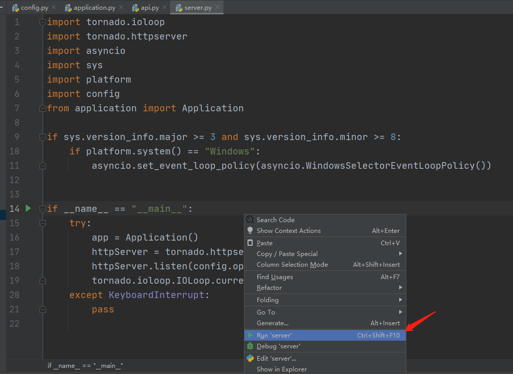Image resolution: width=513 pixels, height=374 pixels.
Task: Click the 'tornado.ioloop' import text
Action: click(126, 22)
